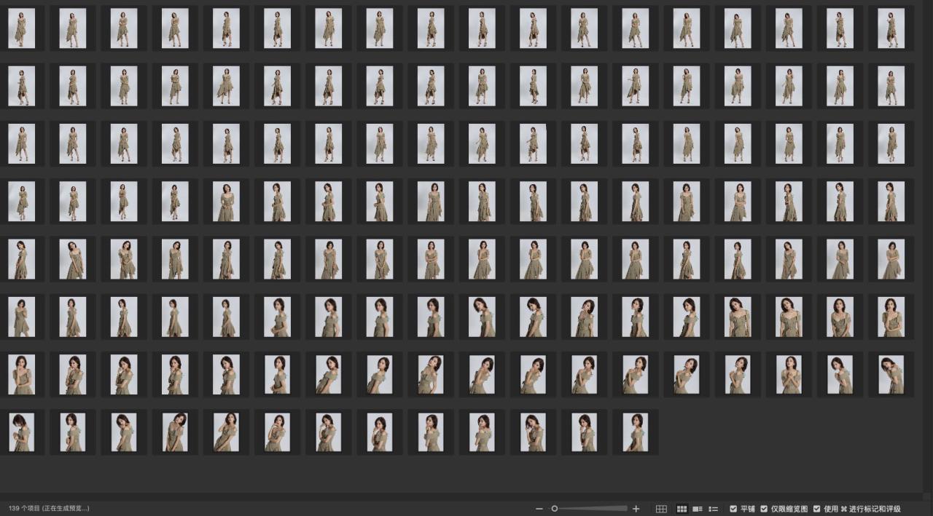The image size is (933, 516).
Task: Click the minus icon to shrink thumbnails
Action: [539, 509]
